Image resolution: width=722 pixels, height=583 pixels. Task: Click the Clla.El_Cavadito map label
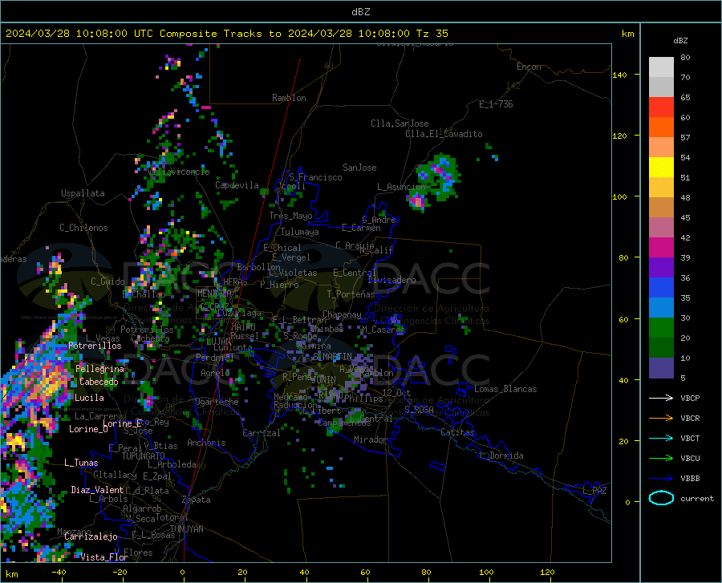coord(444,134)
